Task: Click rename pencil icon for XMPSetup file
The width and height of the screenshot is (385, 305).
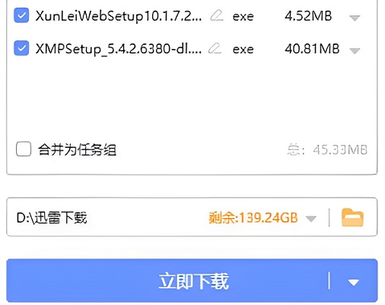Action: pyautogui.click(x=215, y=48)
